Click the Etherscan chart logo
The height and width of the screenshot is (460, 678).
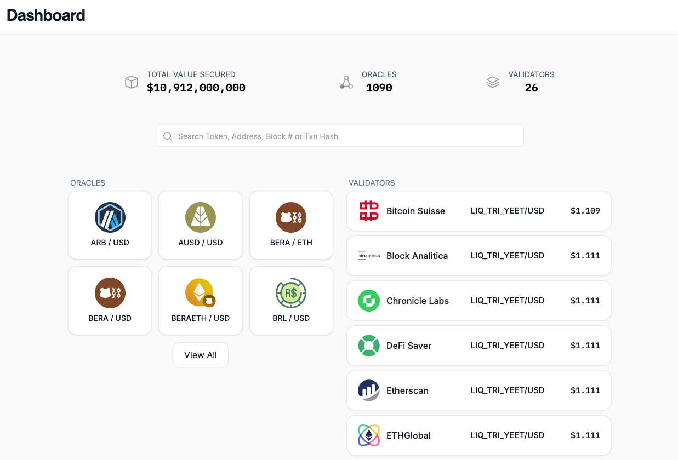click(x=369, y=390)
